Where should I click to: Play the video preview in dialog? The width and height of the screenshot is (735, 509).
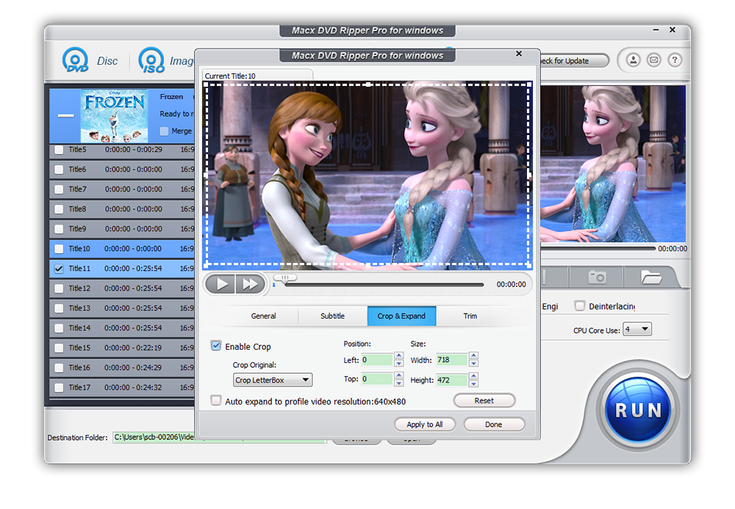pos(220,284)
